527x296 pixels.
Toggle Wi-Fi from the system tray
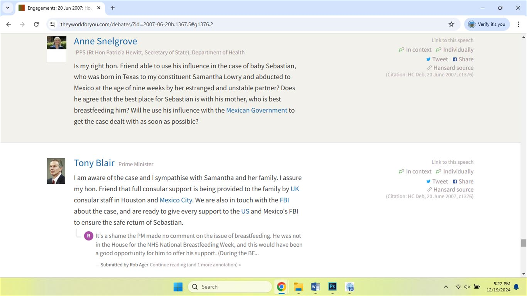458,287
